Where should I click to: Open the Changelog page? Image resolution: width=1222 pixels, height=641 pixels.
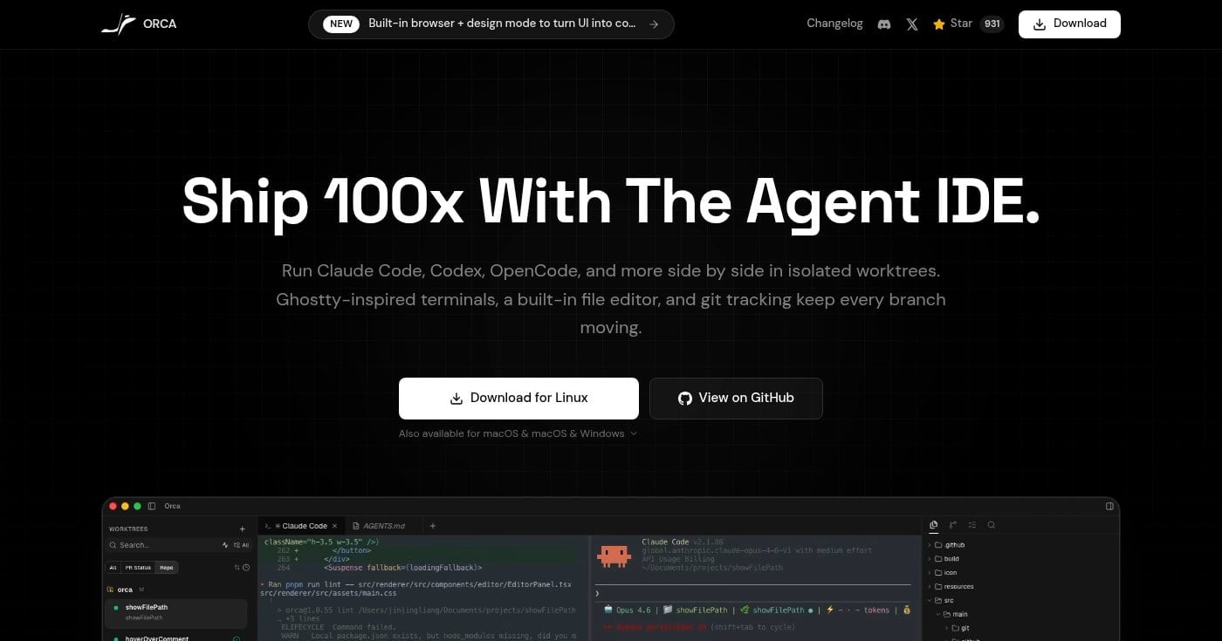coord(834,24)
